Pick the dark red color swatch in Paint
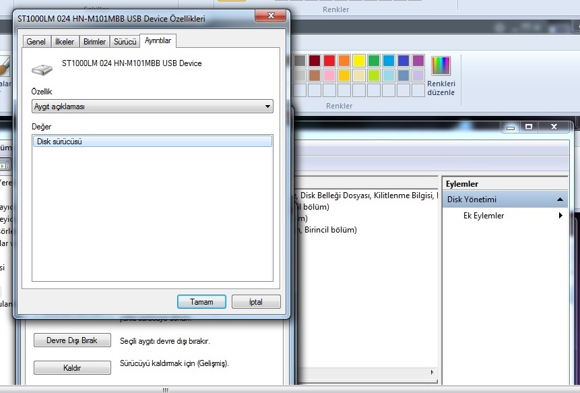Viewport: 580px width, 393px height. click(x=315, y=61)
